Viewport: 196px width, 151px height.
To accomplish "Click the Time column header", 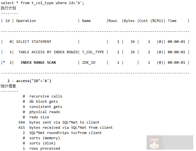I will point(172,21).
